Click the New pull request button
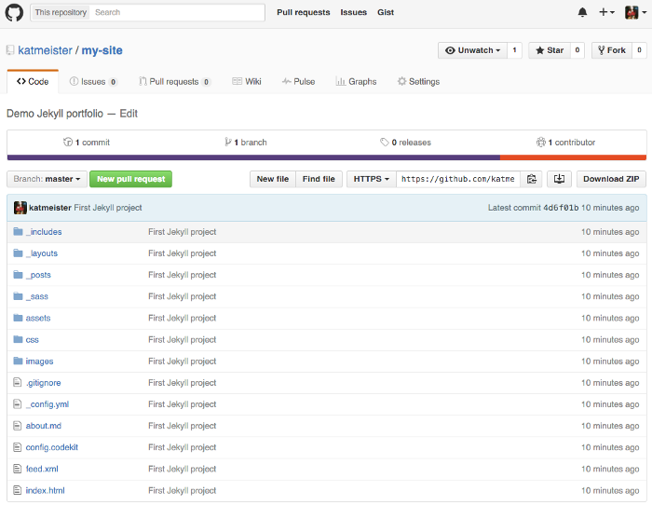The height and width of the screenshot is (505, 652). (x=130, y=179)
